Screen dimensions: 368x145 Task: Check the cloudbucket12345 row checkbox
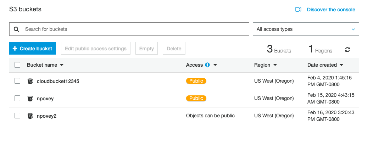(17, 81)
